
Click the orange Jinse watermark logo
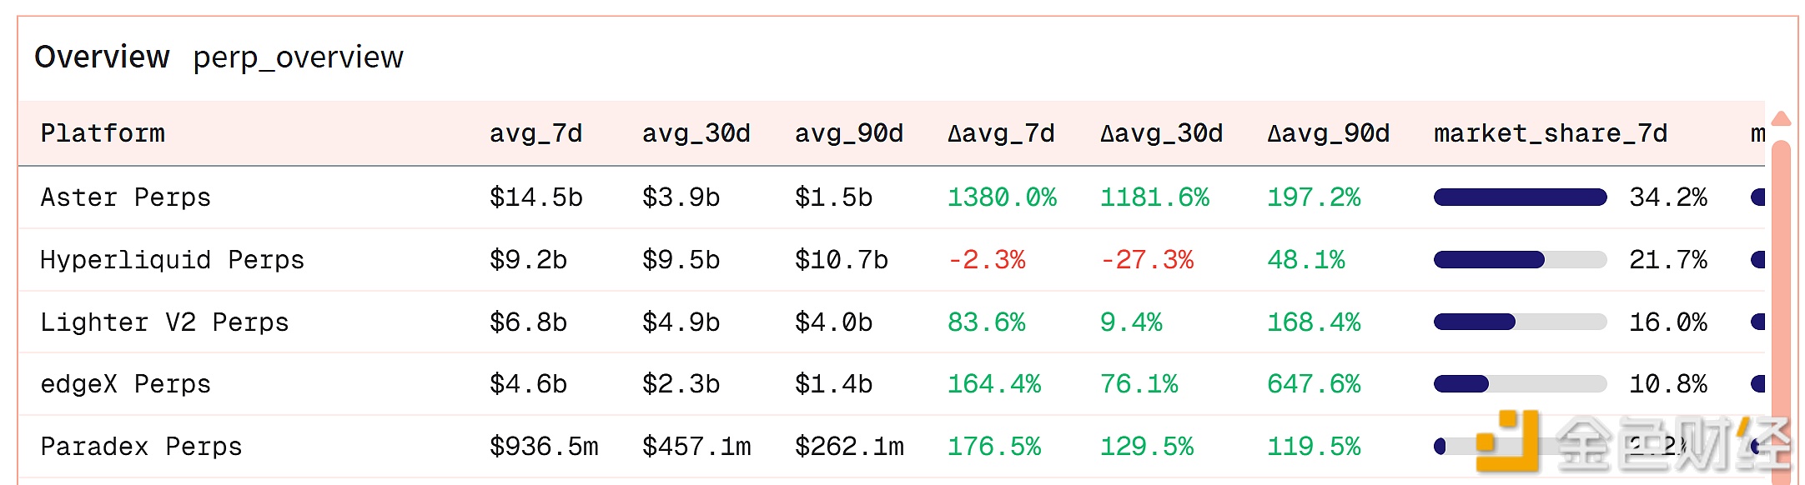point(1507,441)
